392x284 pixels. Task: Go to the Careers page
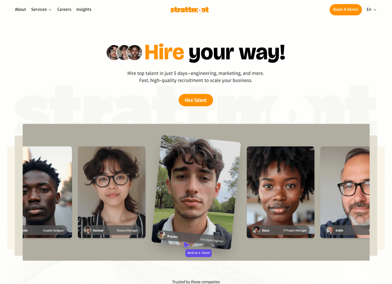(64, 10)
